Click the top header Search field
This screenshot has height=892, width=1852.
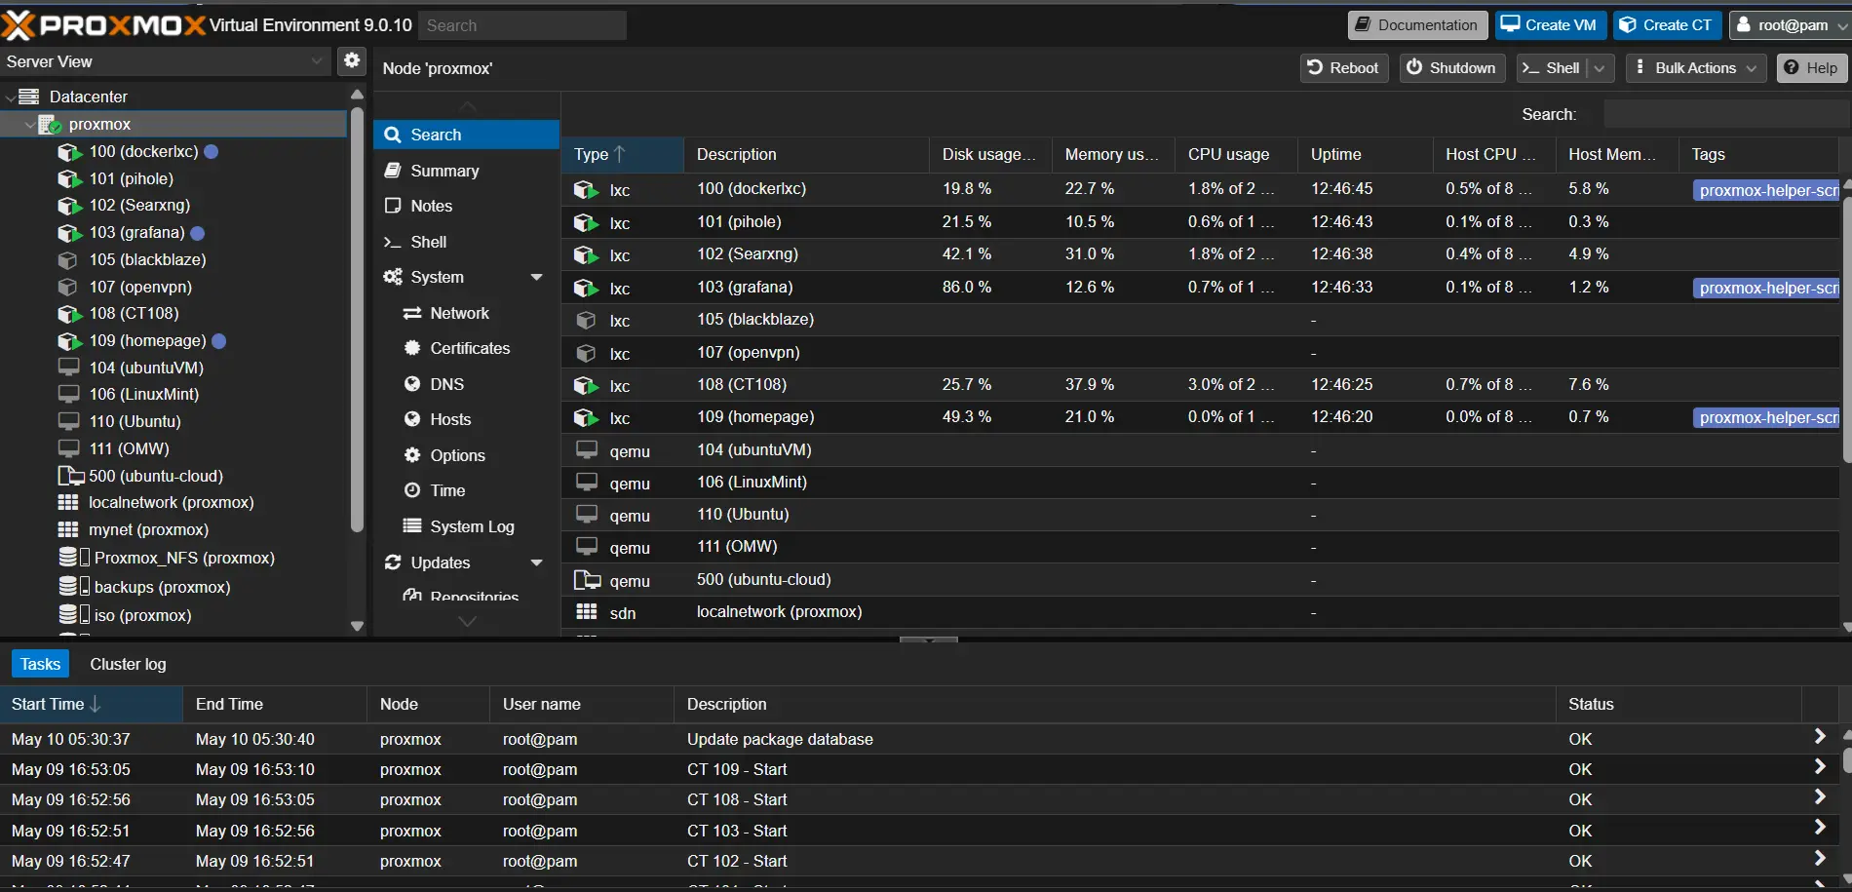pyautogui.click(x=522, y=25)
